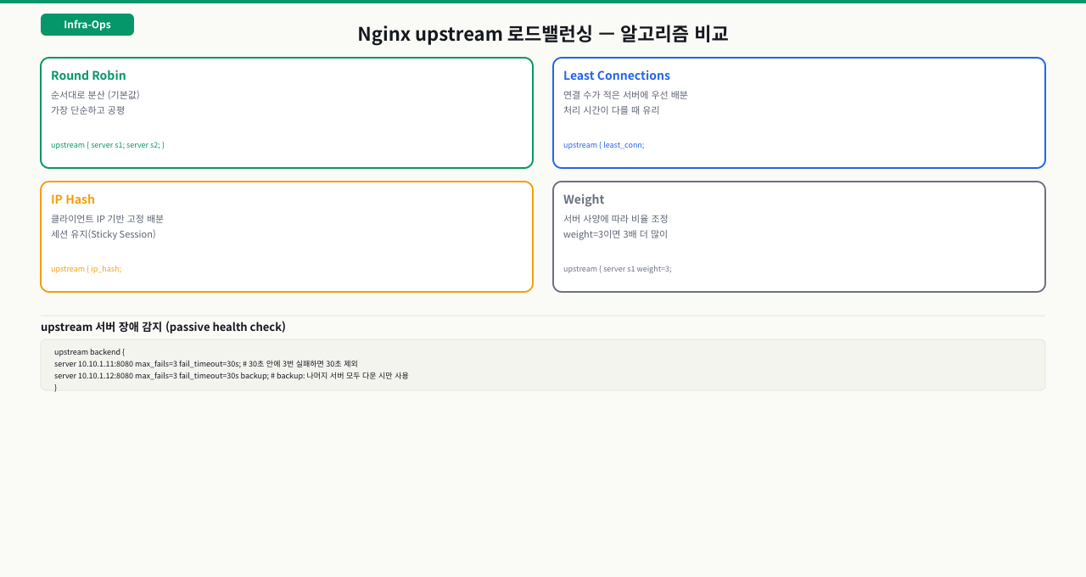The width and height of the screenshot is (1086, 577).
Task: Select text '연결 수가 적은 서버에 우선 배분'
Action: coord(625,95)
